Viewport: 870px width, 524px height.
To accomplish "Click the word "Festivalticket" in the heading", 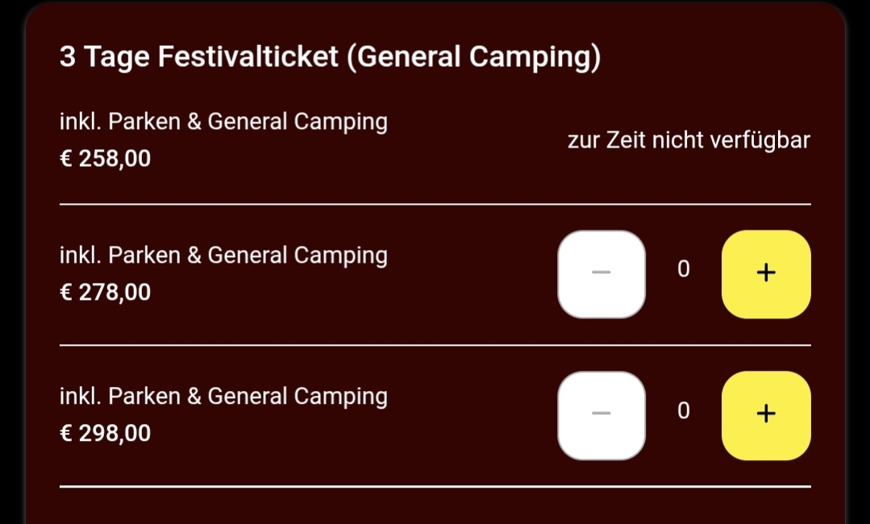I will pyautogui.click(x=248, y=58).
